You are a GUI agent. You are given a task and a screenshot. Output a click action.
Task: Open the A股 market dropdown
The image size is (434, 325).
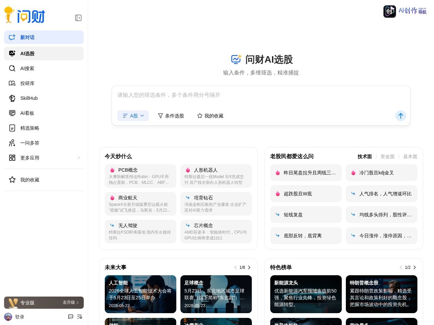(133, 116)
